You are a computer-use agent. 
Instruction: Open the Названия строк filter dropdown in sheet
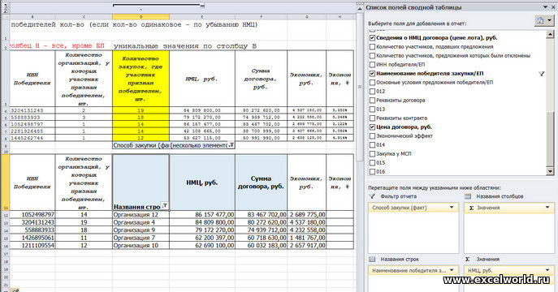[x=165, y=206]
